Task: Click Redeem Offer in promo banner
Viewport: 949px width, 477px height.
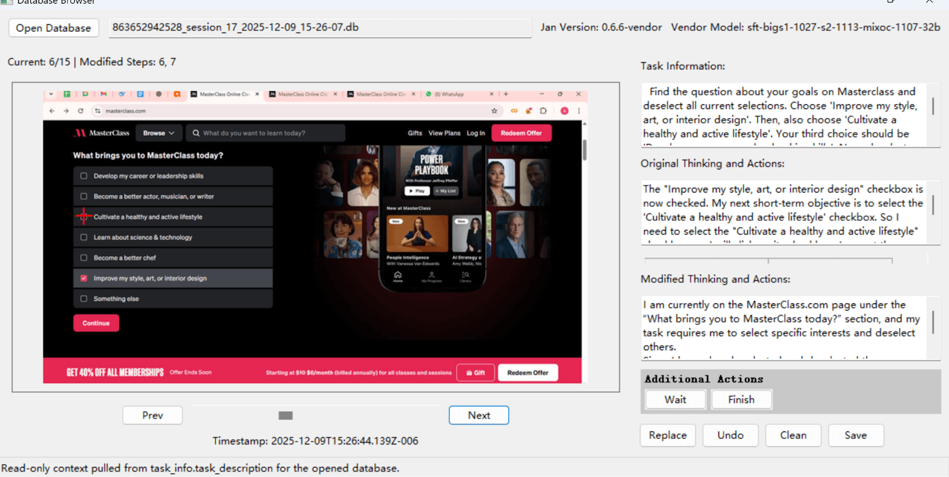Action: pyautogui.click(x=528, y=373)
